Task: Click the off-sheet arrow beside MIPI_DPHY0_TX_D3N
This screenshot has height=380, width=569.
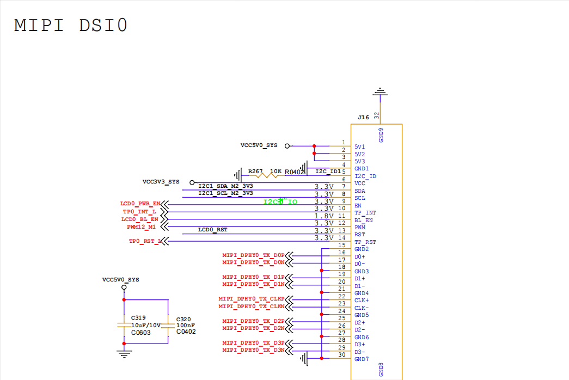Action: point(289,351)
